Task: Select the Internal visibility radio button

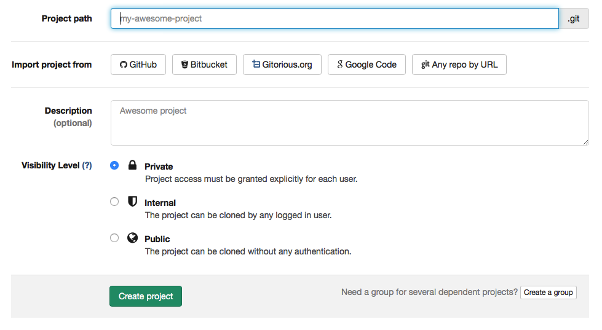Action: point(114,202)
